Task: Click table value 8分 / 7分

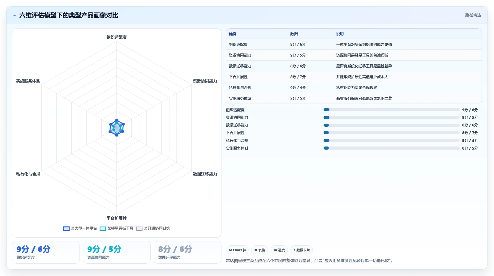Action: click(298, 77)
